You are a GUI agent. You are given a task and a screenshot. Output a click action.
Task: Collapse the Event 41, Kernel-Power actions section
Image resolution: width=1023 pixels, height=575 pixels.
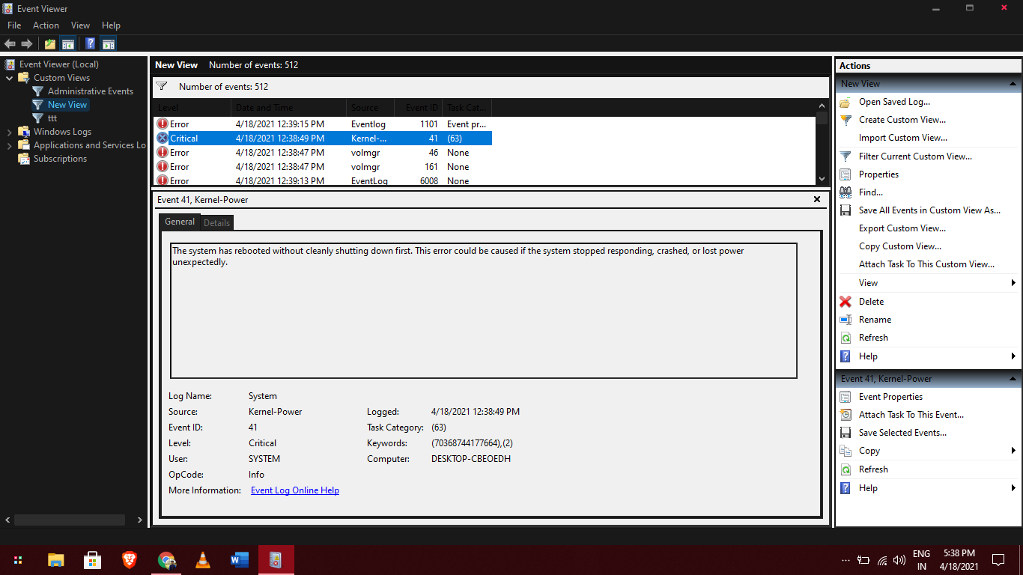pyautogui.click(x=1013, y=379)
